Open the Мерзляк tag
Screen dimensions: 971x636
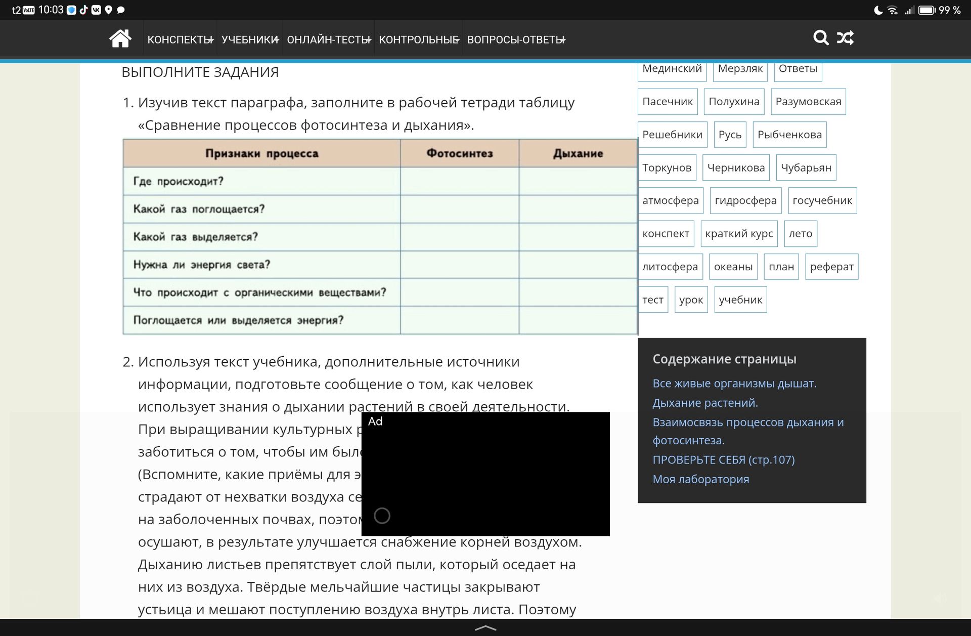(x=740, y=69)
